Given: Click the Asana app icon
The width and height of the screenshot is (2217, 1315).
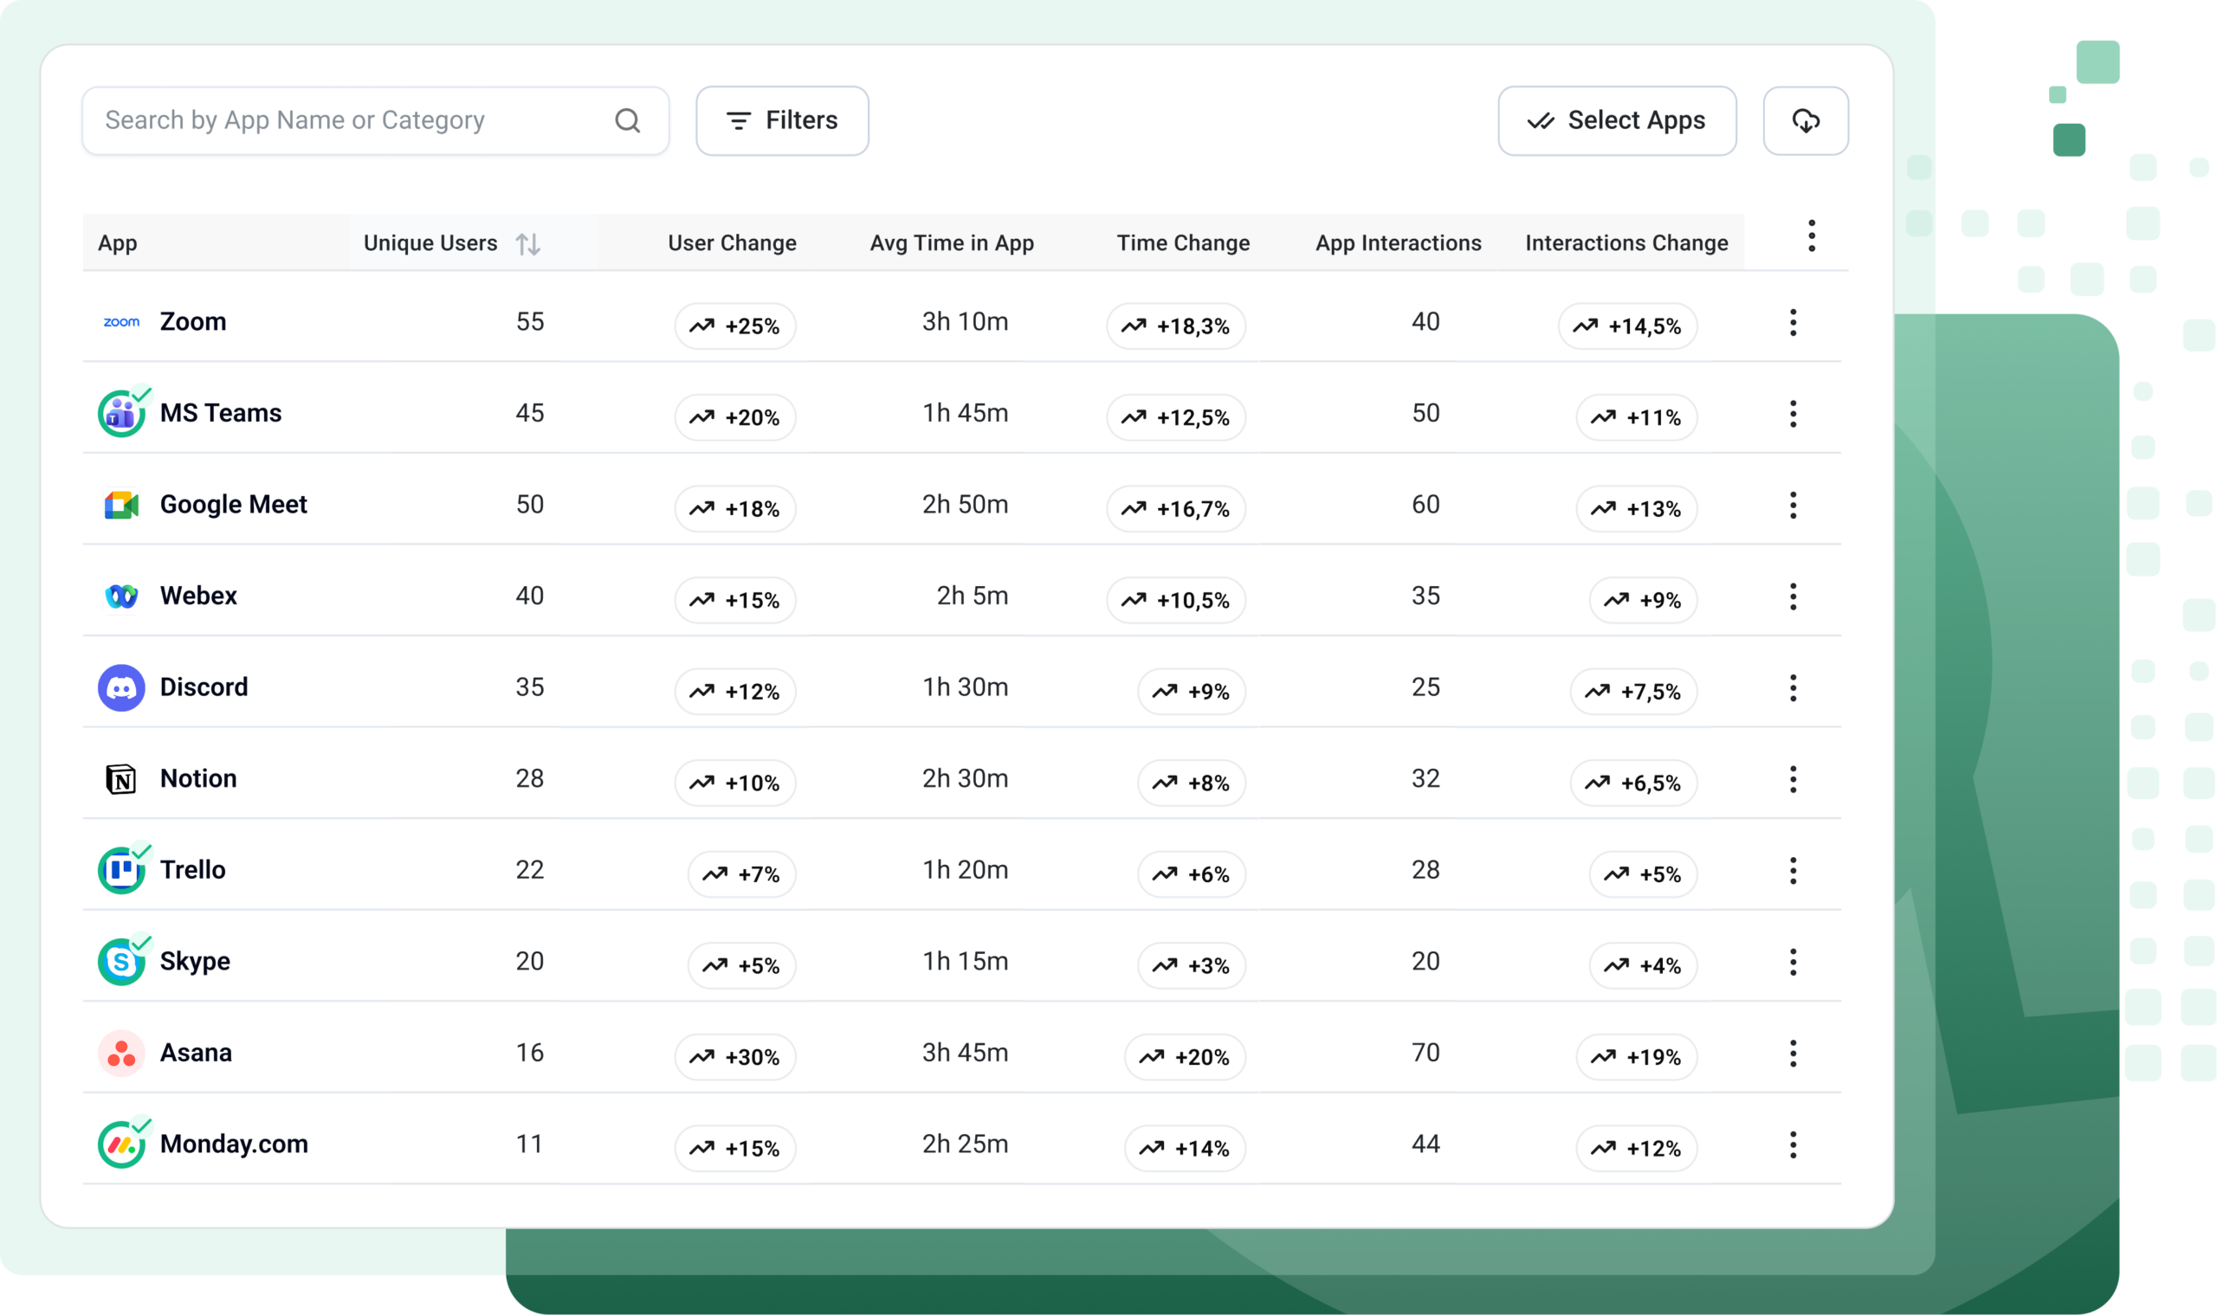Looking at the screenshot, I should point(121,1053).
